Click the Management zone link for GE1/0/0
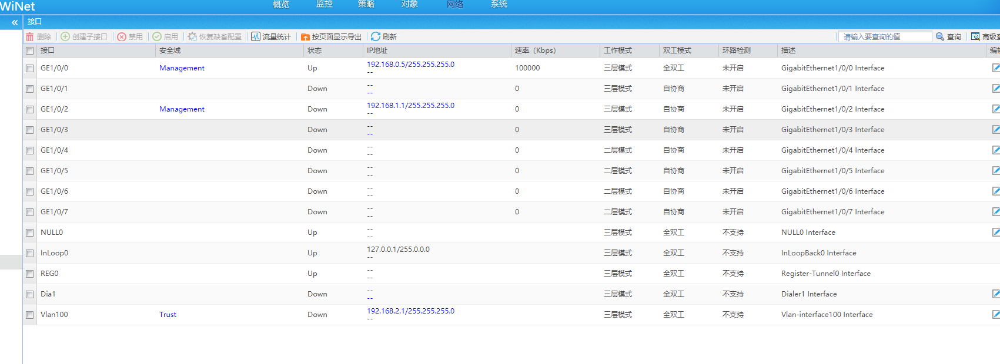The image size is (1000, 364). click(182, 68)
